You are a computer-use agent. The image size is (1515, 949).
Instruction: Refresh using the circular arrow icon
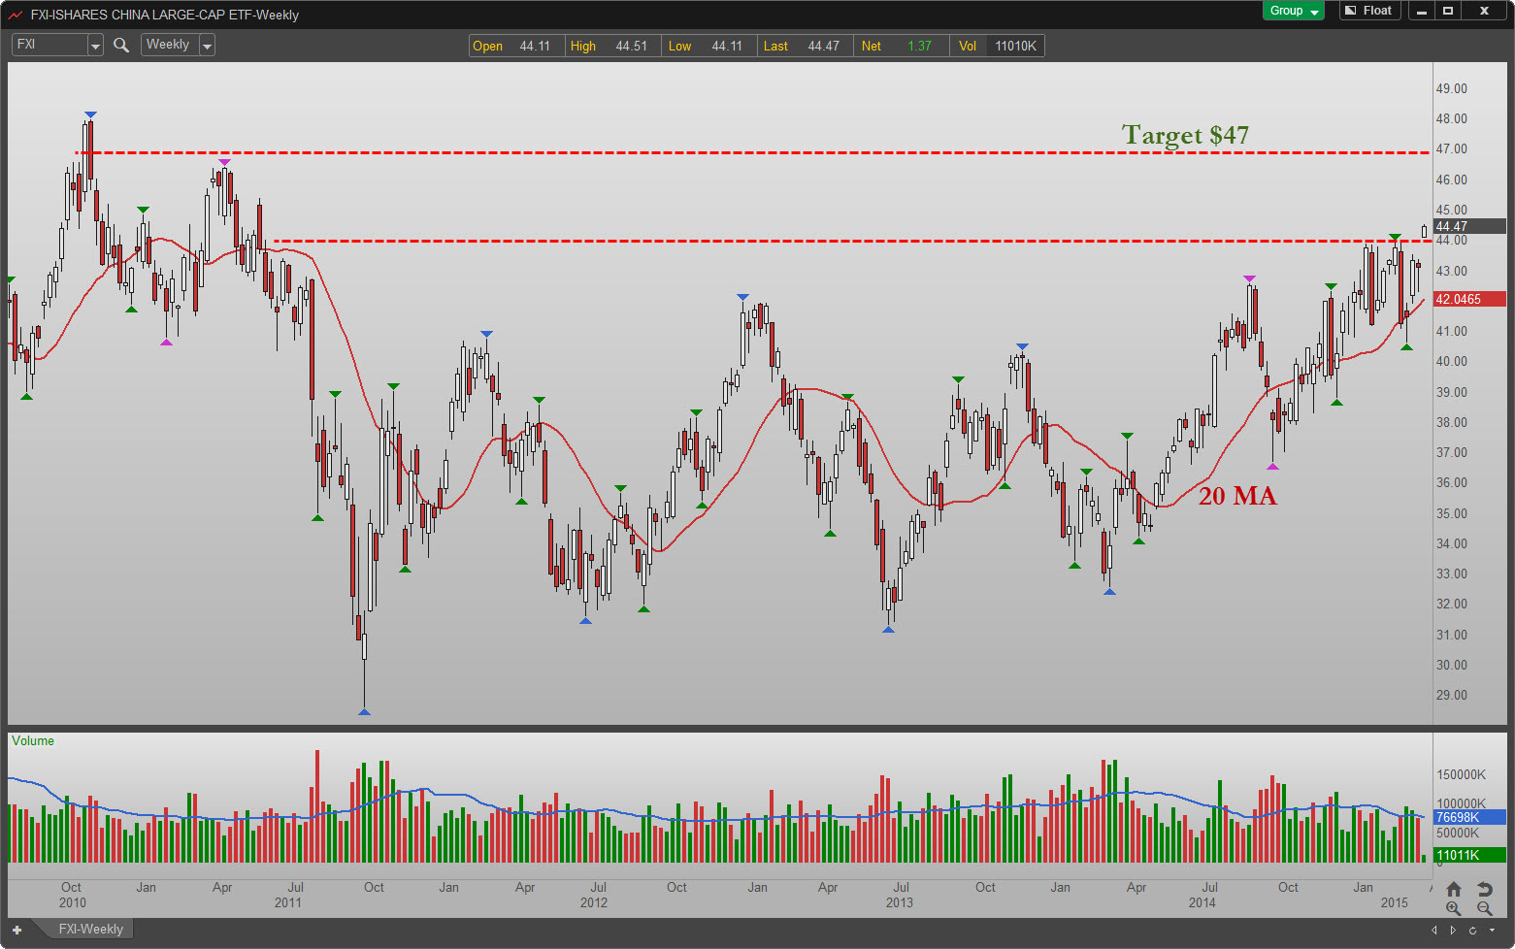tap(1472, 930)
